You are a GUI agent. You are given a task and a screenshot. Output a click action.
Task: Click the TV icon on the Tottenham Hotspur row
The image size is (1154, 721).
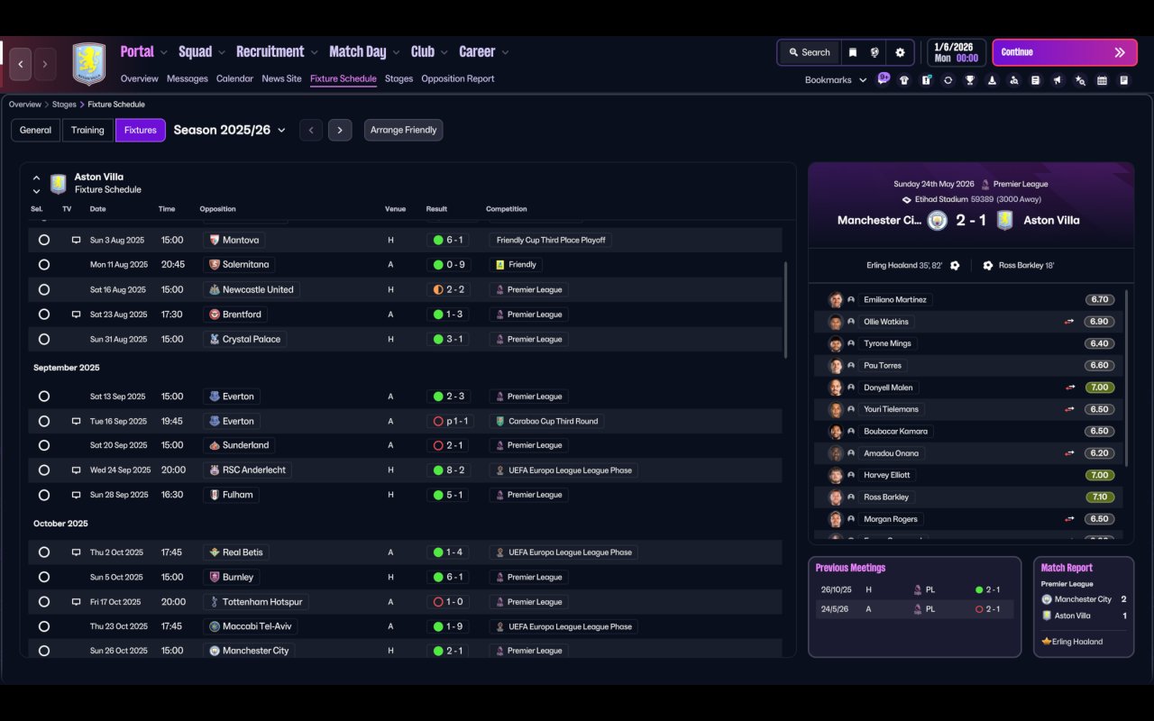coord(76,602)
